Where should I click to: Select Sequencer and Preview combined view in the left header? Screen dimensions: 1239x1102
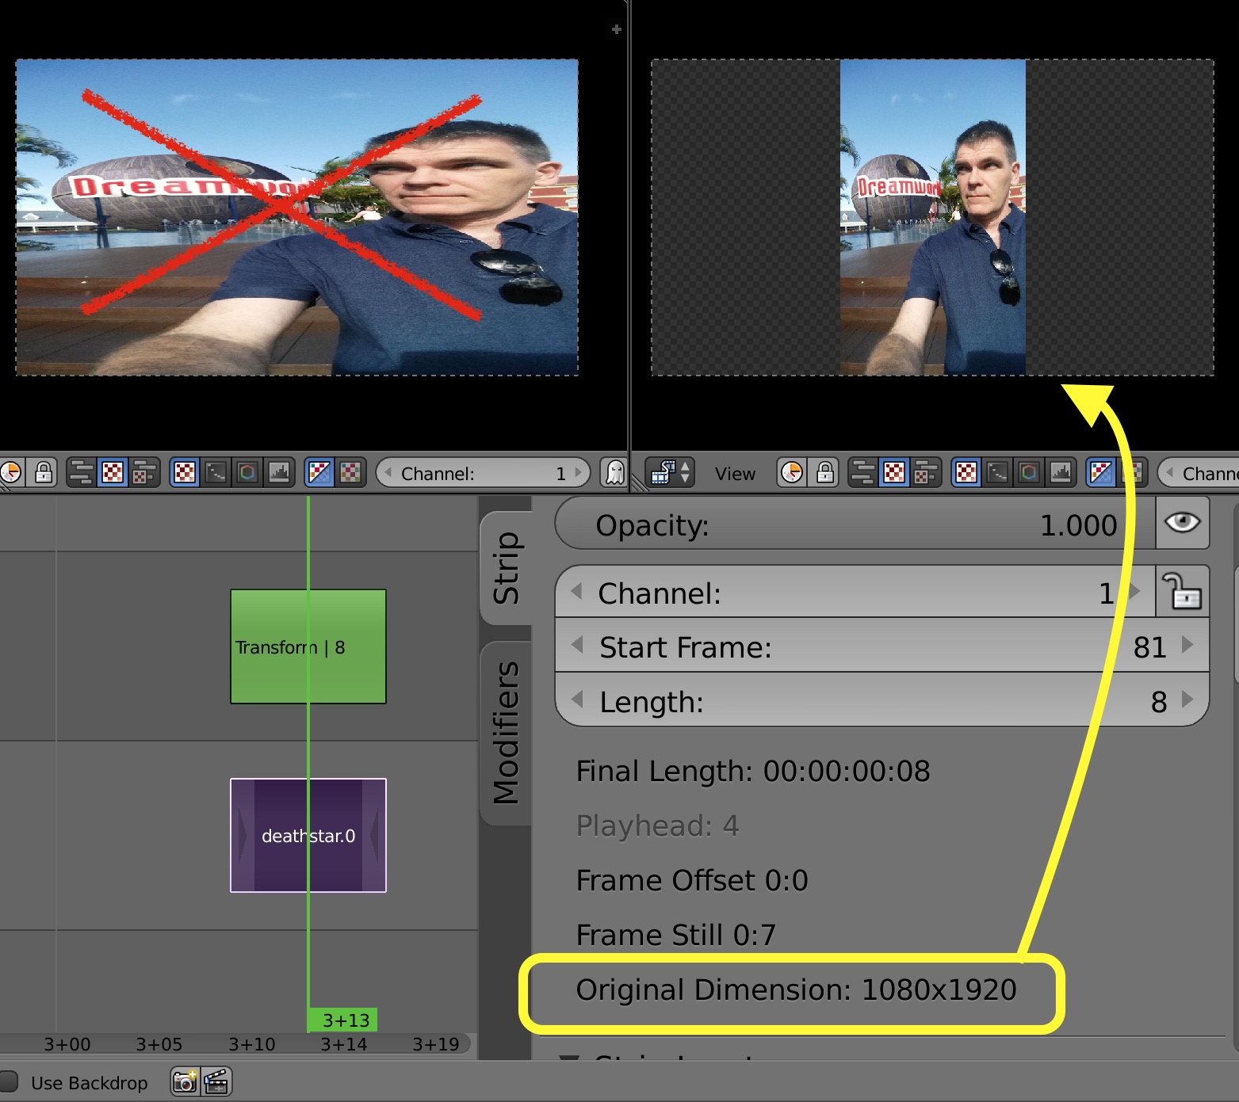143,473
